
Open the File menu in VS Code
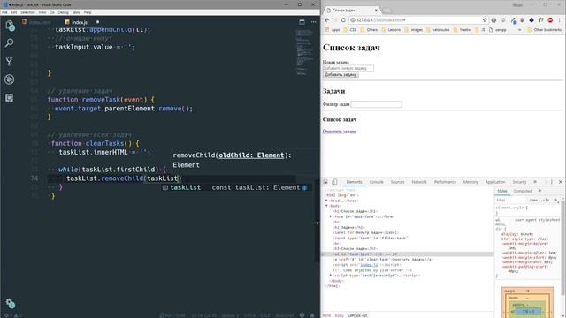(x=4, y=12)
